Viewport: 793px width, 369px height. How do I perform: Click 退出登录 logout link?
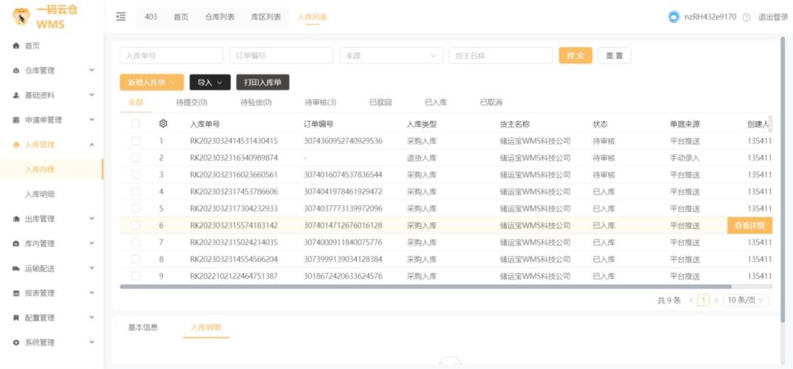coord(773,18)
